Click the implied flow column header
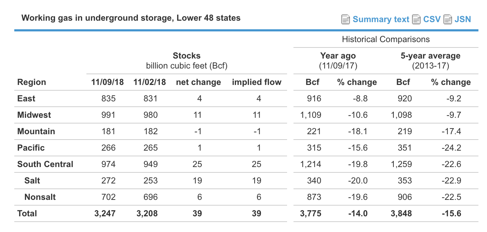 point(257,82)
